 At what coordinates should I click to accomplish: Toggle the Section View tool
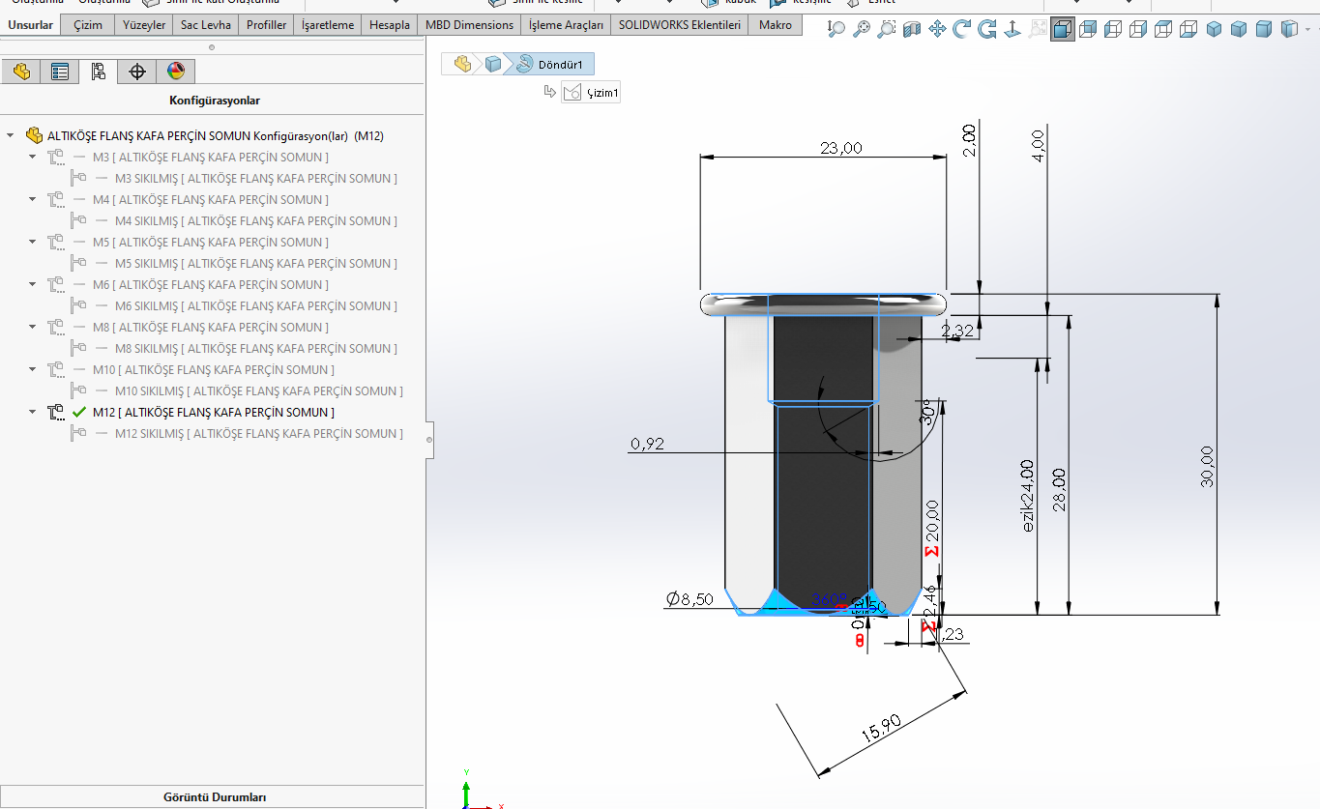[912, 29]
